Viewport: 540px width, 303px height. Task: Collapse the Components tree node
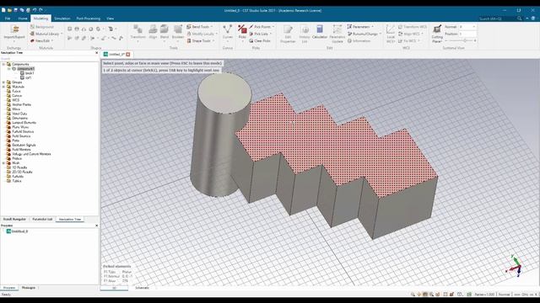(3, 64)
